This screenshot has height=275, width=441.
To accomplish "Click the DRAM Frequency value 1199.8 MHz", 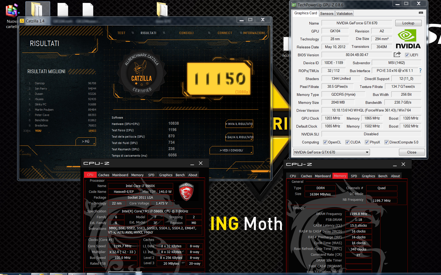I will (x=358, y=214).
